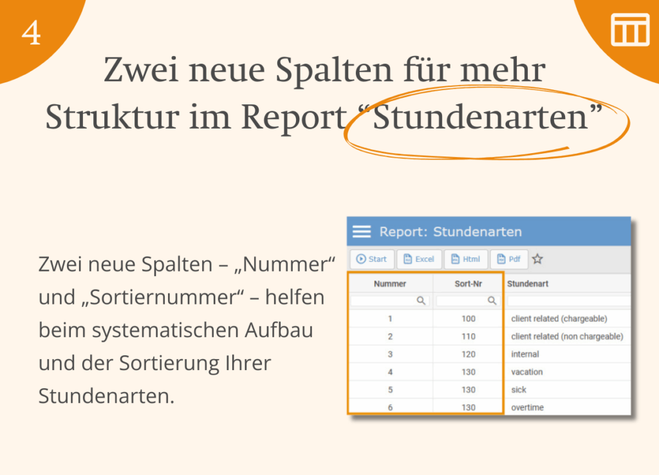Select the 'overtime' hour type row
The height and width of the screenshot is (475, 659).
(x=490, y=407)
